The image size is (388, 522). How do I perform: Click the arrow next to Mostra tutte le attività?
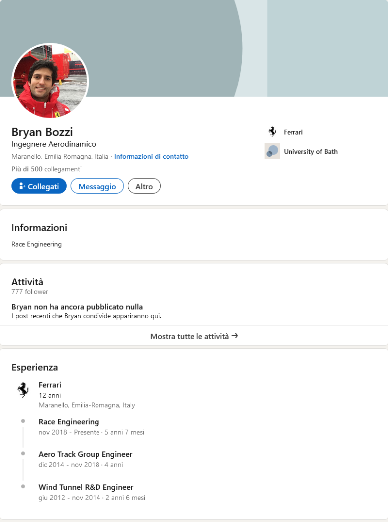tap(235, 336)
